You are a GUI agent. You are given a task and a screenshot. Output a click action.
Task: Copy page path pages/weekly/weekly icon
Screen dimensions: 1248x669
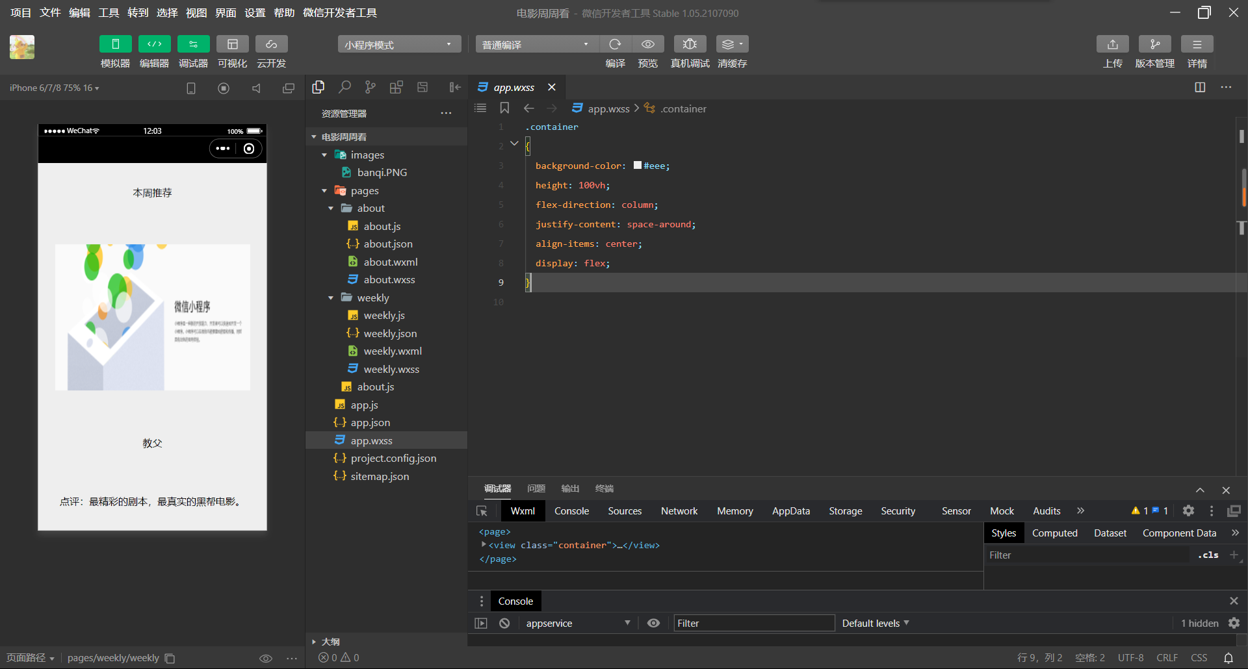click(x=170, y=658)
